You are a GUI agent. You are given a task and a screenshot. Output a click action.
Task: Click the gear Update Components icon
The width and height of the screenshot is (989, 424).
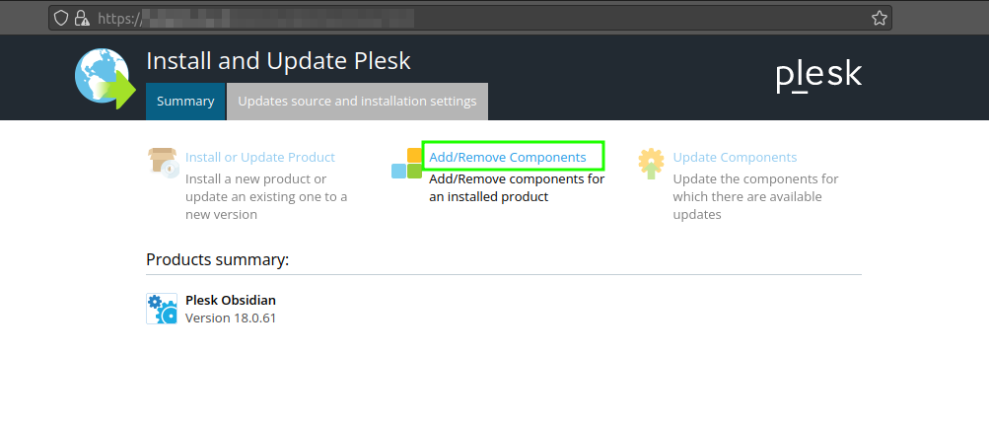tap(652, 164)
